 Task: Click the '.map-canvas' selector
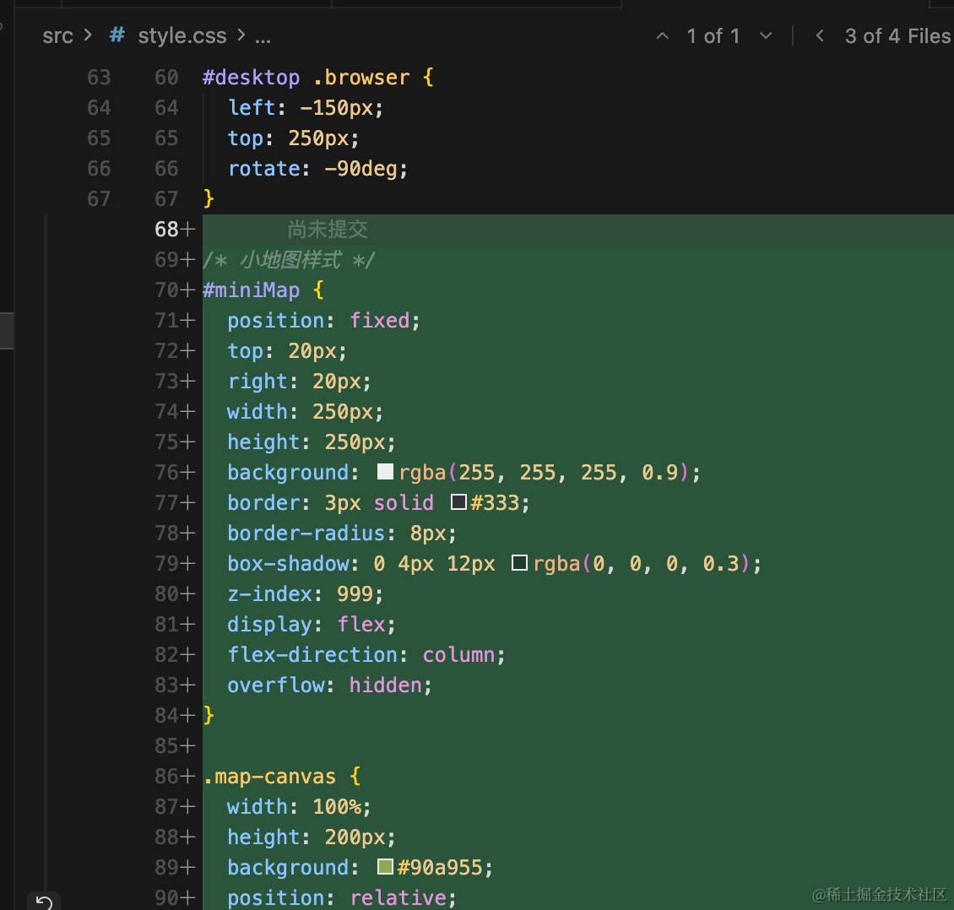[269, 776]
